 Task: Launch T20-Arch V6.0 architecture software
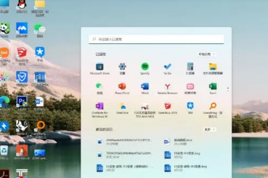point(145,110)
